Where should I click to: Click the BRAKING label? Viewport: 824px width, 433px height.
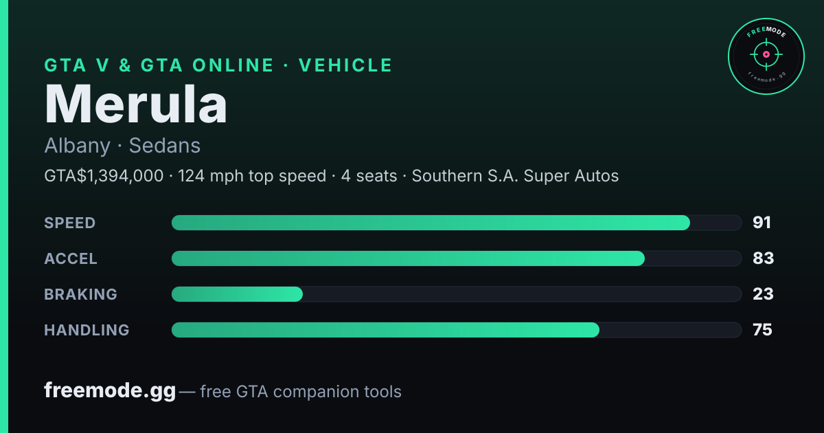pos(81,294)
